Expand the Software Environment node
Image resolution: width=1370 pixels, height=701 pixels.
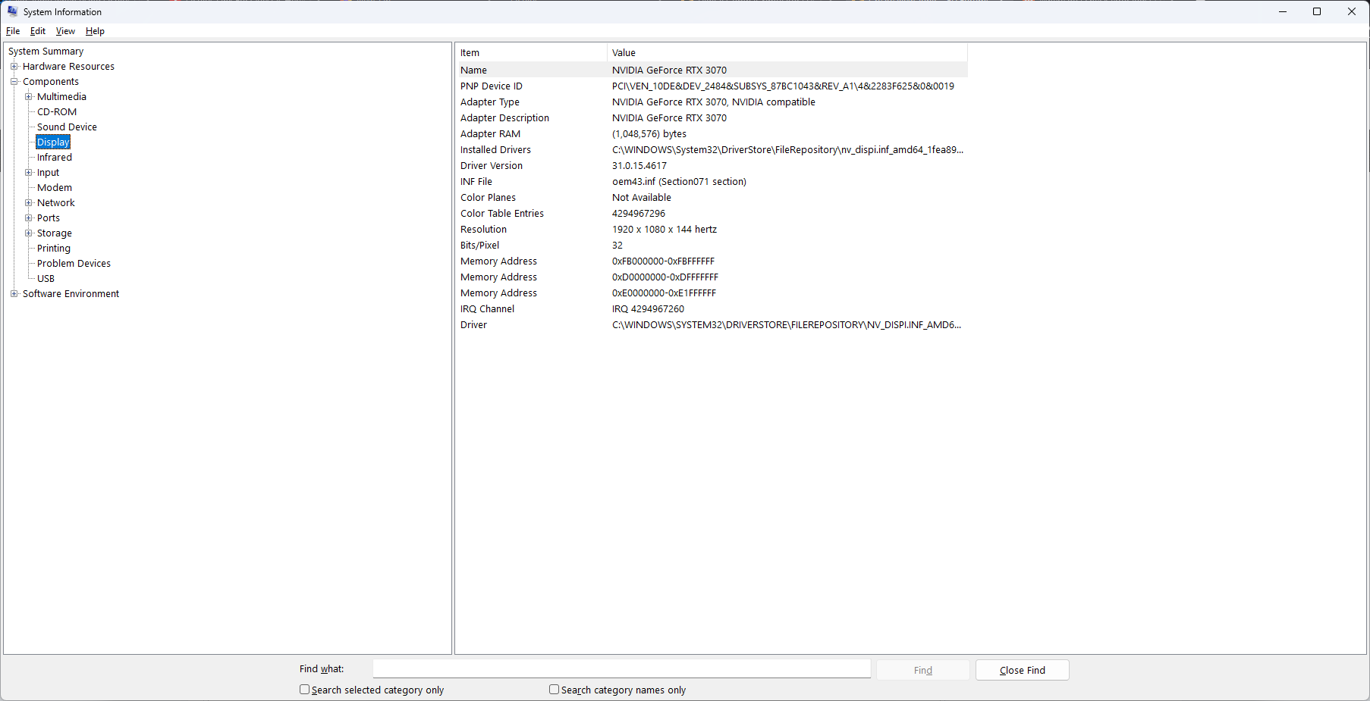pyautogui.click(x=14, y=294)
